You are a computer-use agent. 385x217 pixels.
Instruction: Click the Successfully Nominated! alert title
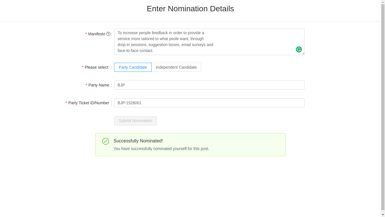click(x=138, y=141)
